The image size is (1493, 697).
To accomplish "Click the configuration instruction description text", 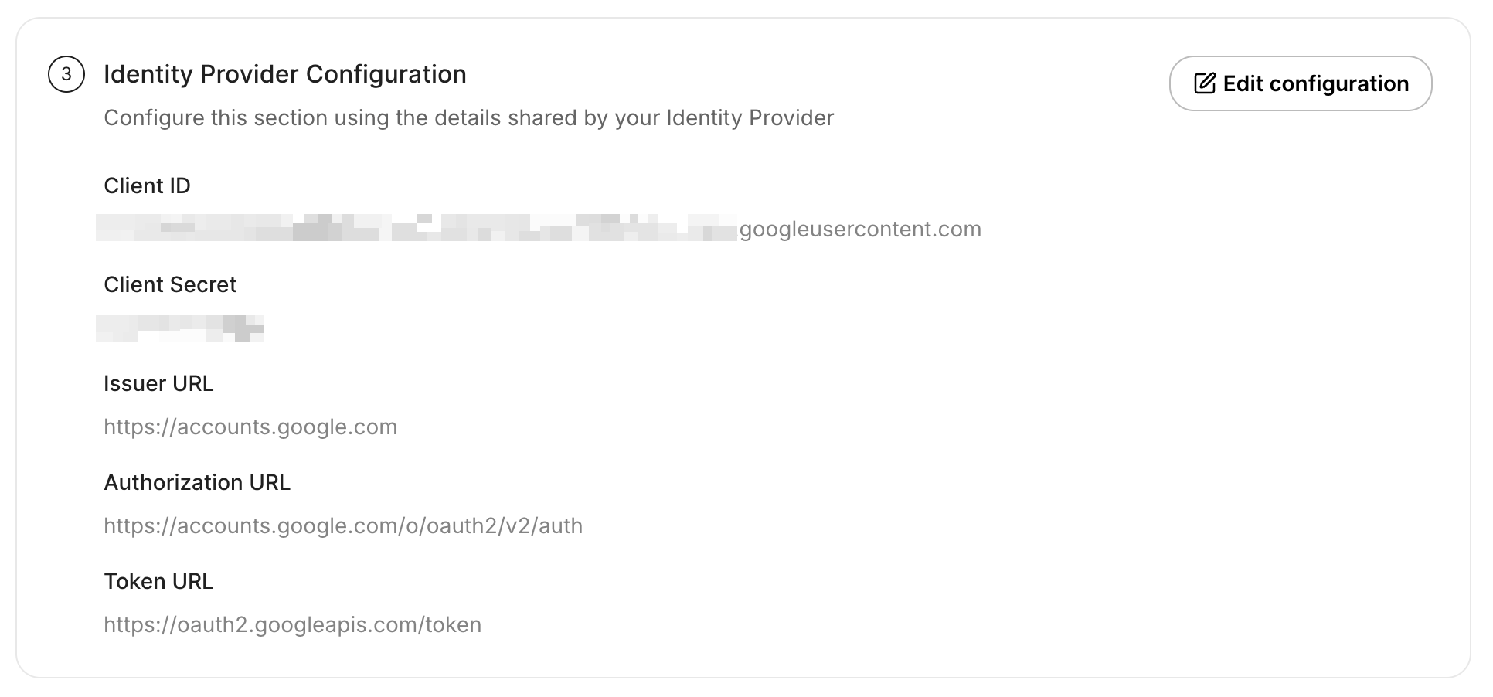I will (x=469, y=117).
